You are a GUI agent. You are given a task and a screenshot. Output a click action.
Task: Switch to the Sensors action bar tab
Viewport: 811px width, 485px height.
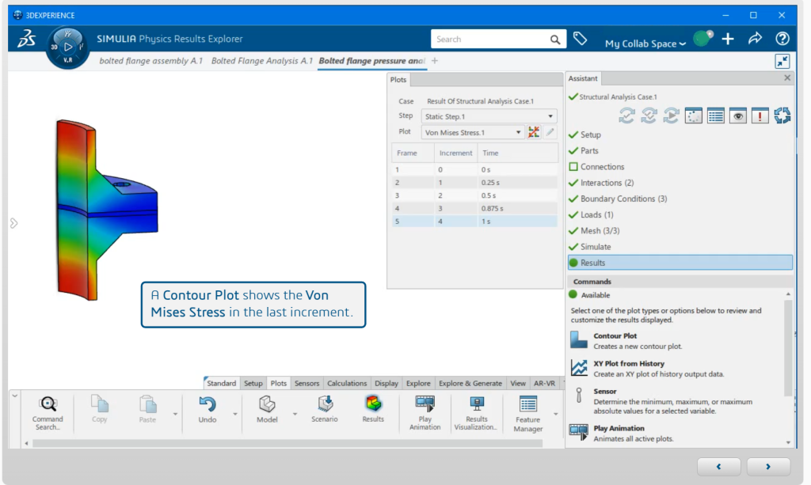(307, 383)
